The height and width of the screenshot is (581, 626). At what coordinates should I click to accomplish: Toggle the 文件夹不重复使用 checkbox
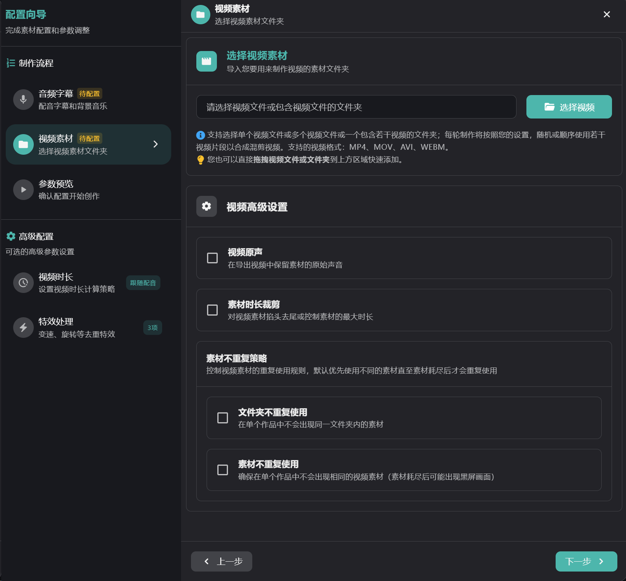tap(223, 418)
